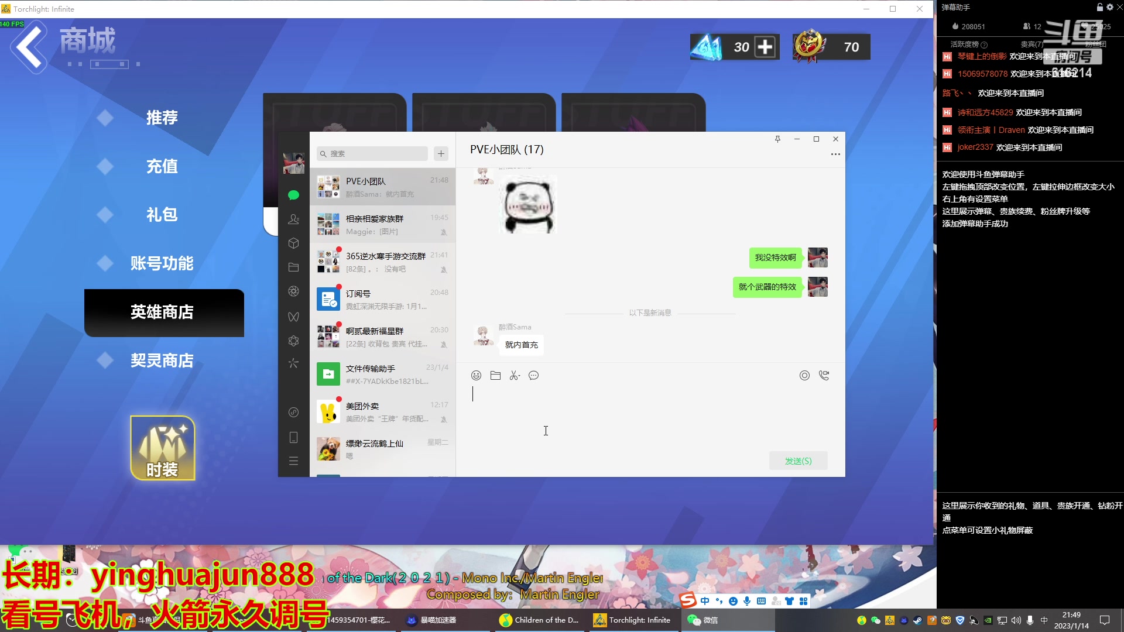Open 文件传输助手 conversation

coord(383,374)
